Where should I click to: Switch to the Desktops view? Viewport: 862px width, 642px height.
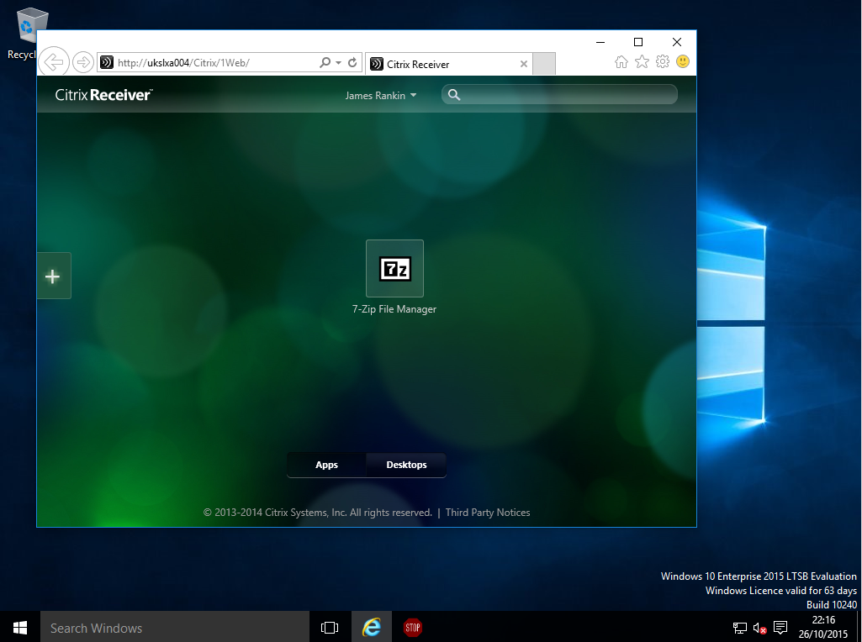point(406,465)
